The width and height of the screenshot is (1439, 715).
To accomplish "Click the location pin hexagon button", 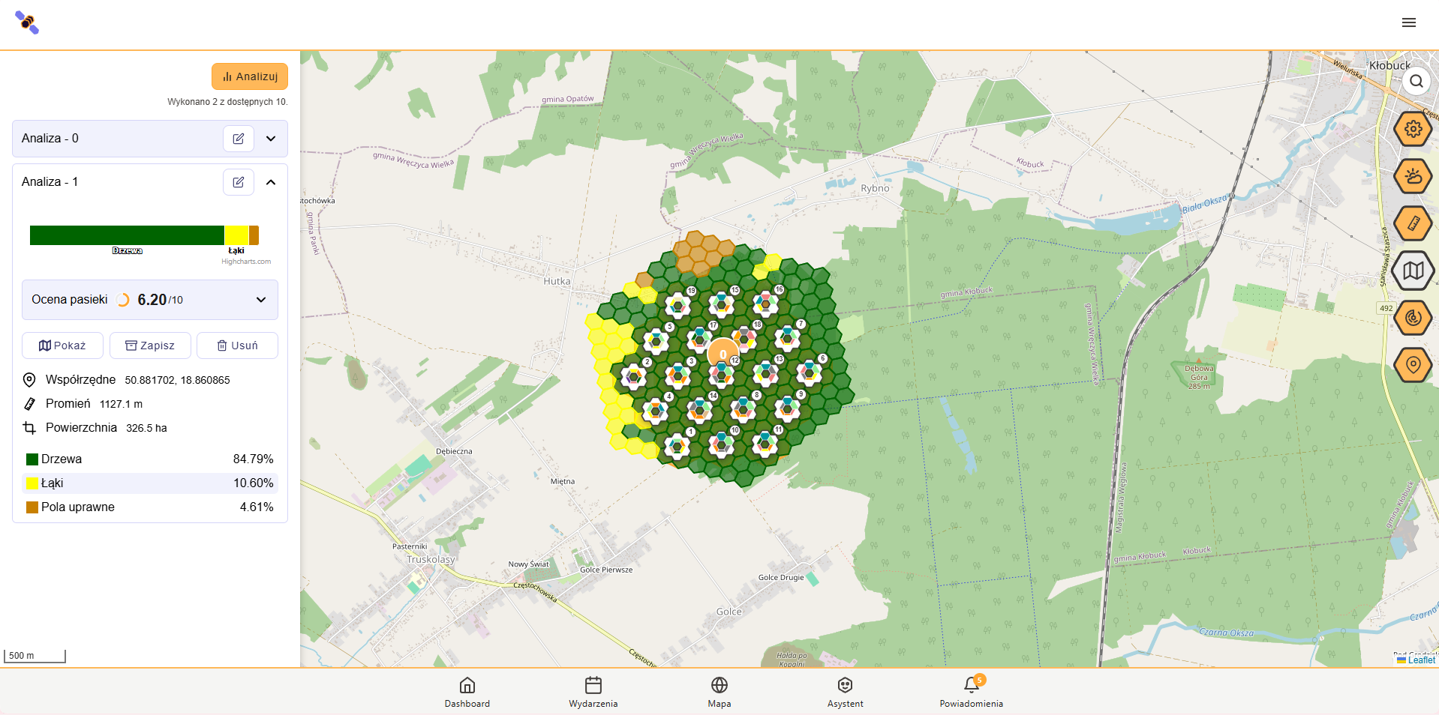I will (1413, 365).
